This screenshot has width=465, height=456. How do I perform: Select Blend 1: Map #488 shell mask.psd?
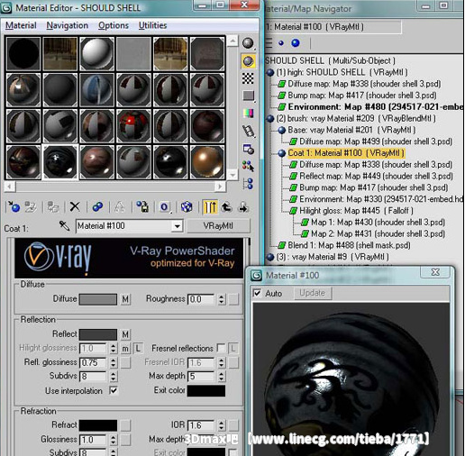pos(349,245)
